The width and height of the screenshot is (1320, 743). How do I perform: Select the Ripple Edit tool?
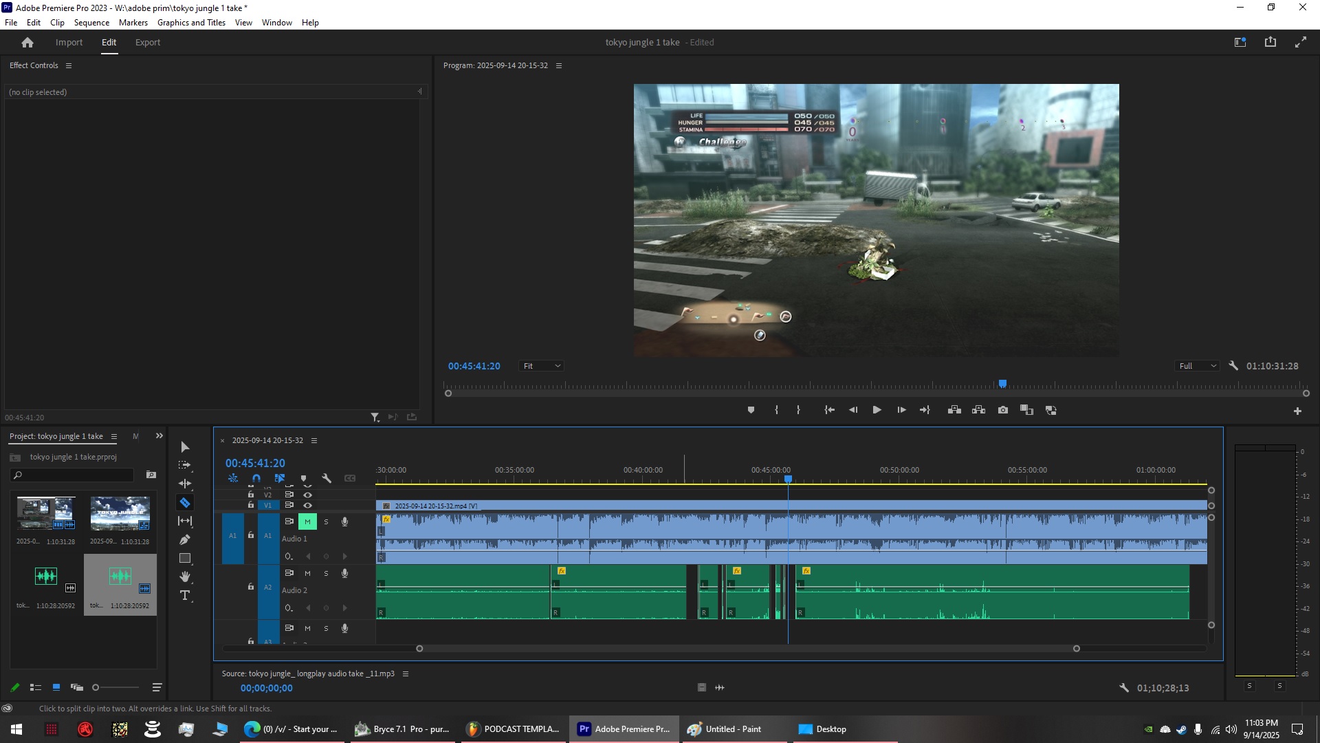point(185,484)
